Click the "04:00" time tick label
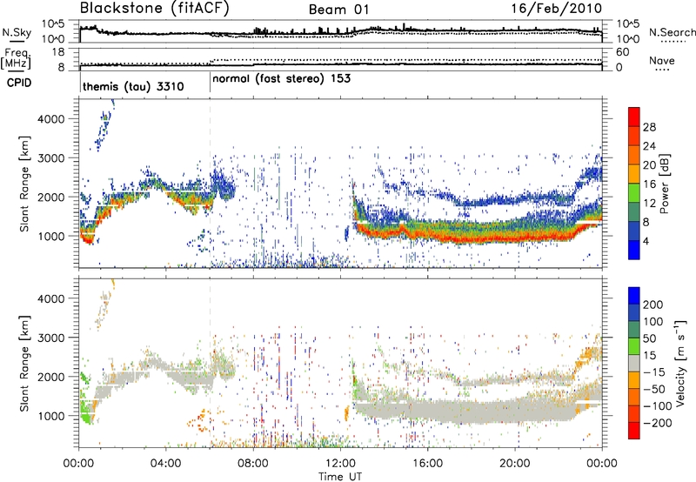The image size is (696, 482). click(165, 464)
